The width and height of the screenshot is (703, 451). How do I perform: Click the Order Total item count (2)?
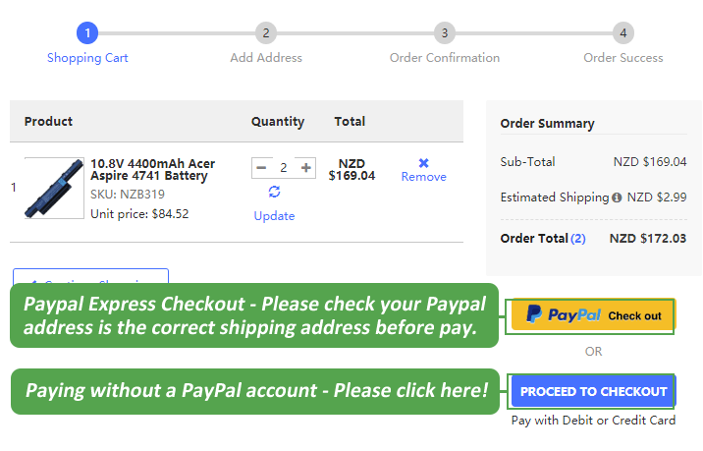tap(578, 238)
